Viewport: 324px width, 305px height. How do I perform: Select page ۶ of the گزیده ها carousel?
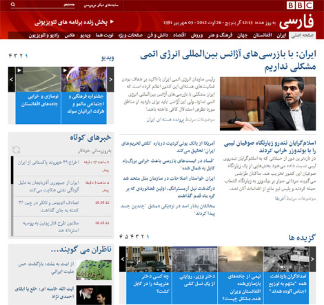point(121,236)
